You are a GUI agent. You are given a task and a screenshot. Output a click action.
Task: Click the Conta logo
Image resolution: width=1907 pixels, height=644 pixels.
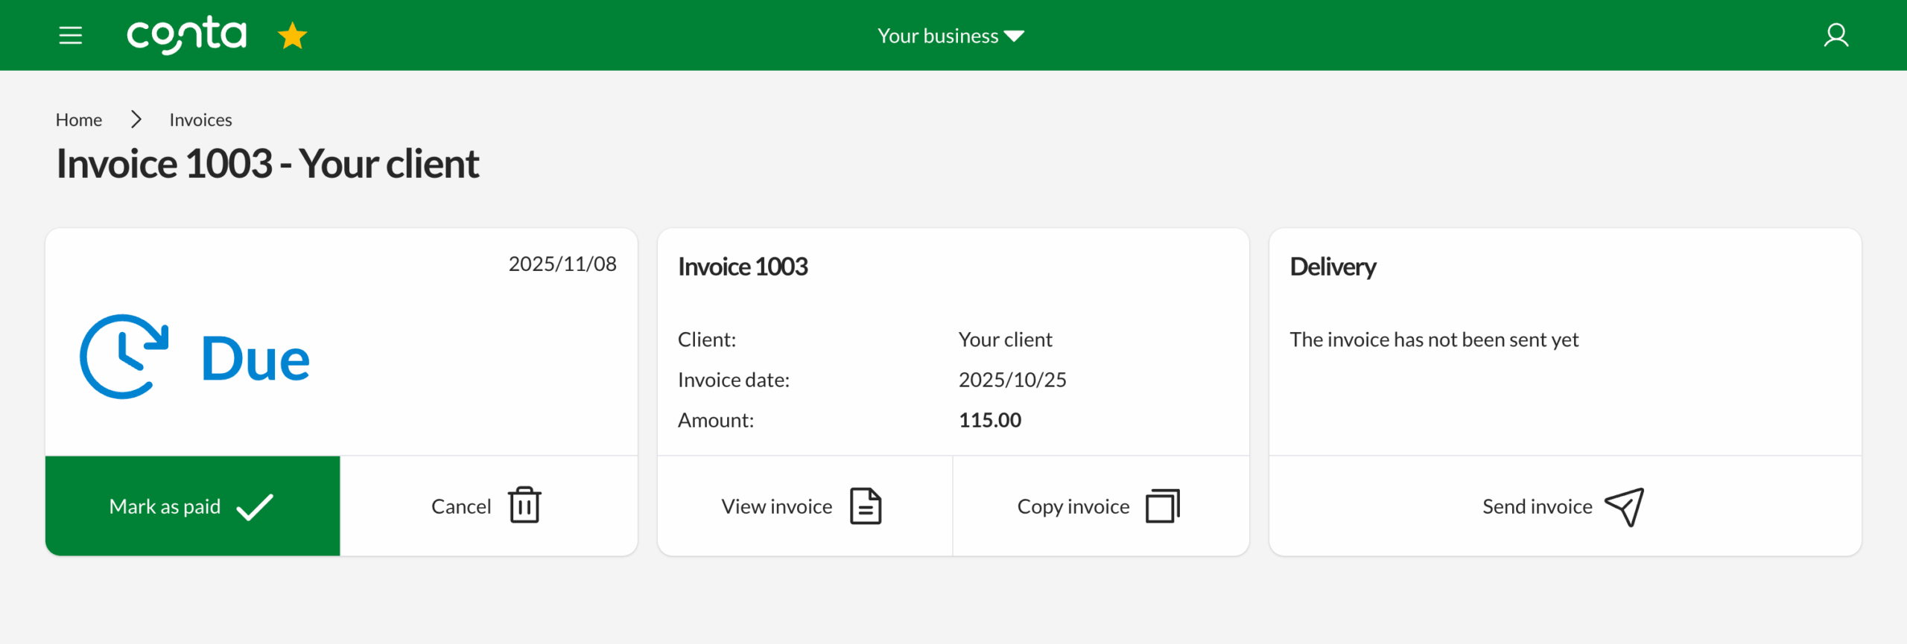[186, 35]
